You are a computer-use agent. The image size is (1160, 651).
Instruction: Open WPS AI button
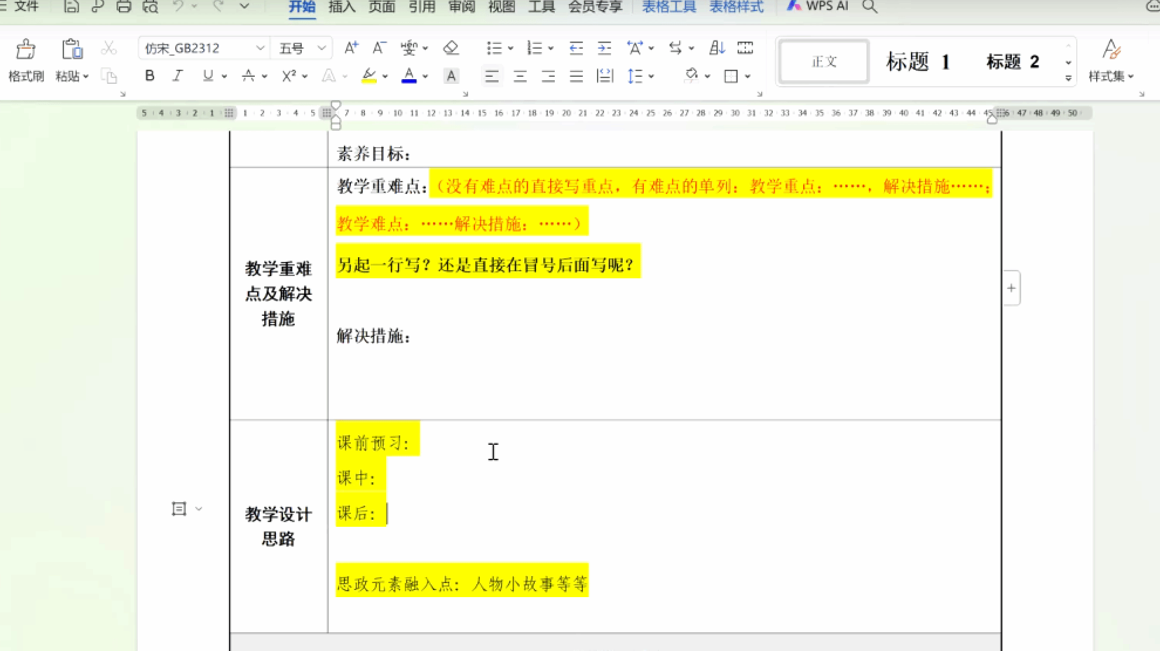point(818,6)
